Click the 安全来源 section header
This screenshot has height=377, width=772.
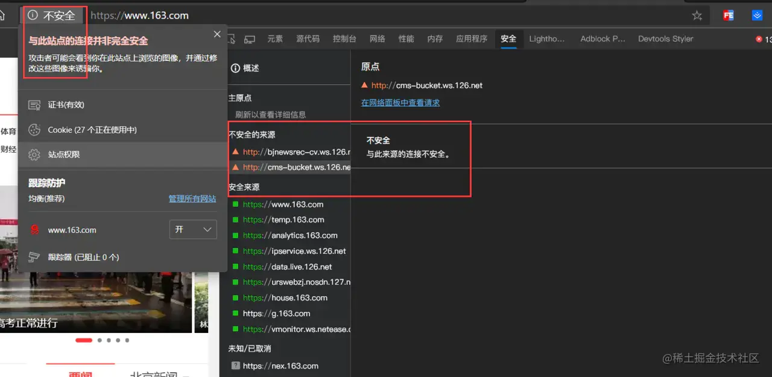click(x=244, y=188)
